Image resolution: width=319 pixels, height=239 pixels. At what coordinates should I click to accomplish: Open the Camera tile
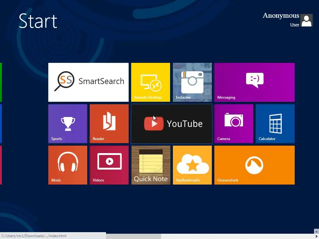(x=234, y=124)
